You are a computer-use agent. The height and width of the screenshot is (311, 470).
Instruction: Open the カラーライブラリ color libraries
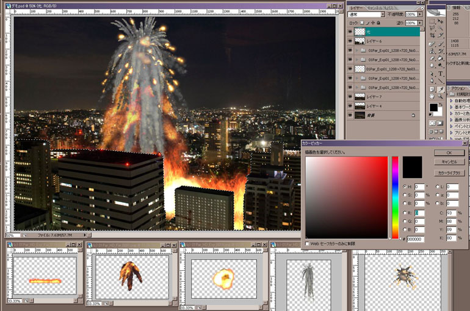tap(449, 173)
